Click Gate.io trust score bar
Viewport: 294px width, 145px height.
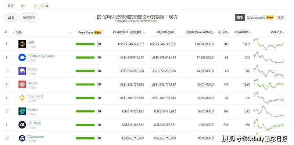click(85, 85)
